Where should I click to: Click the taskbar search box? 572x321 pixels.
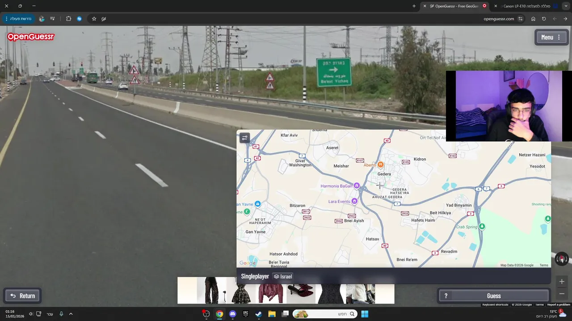coord(325,314)
